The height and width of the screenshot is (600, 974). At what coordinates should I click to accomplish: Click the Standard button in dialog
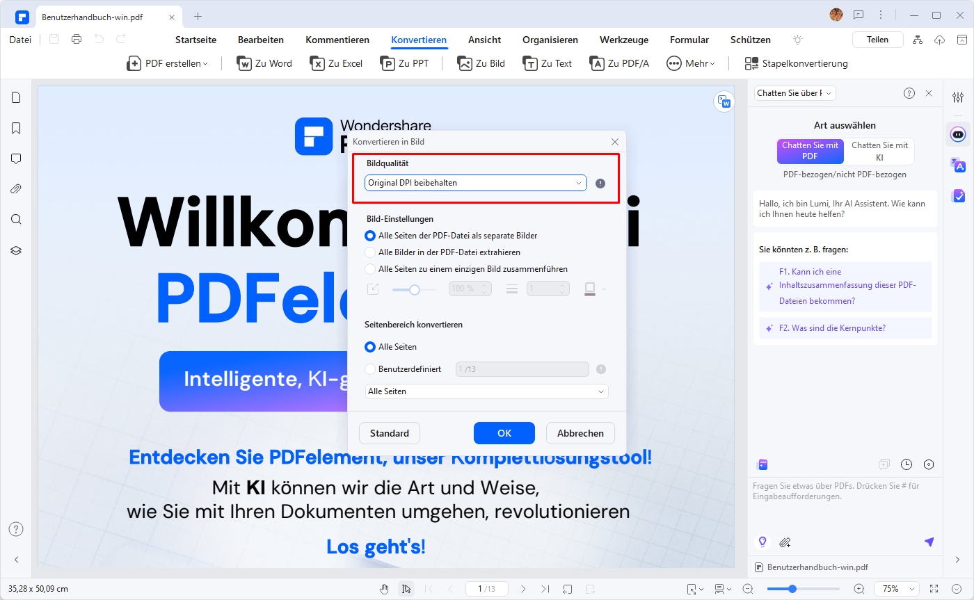390,433
